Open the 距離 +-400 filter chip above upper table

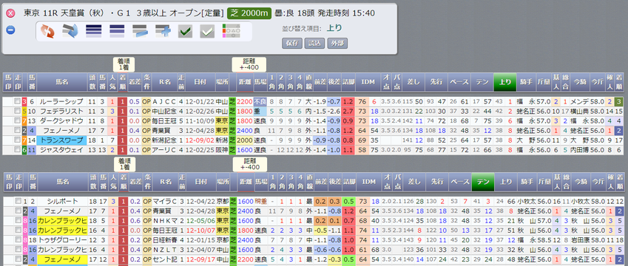249,64
